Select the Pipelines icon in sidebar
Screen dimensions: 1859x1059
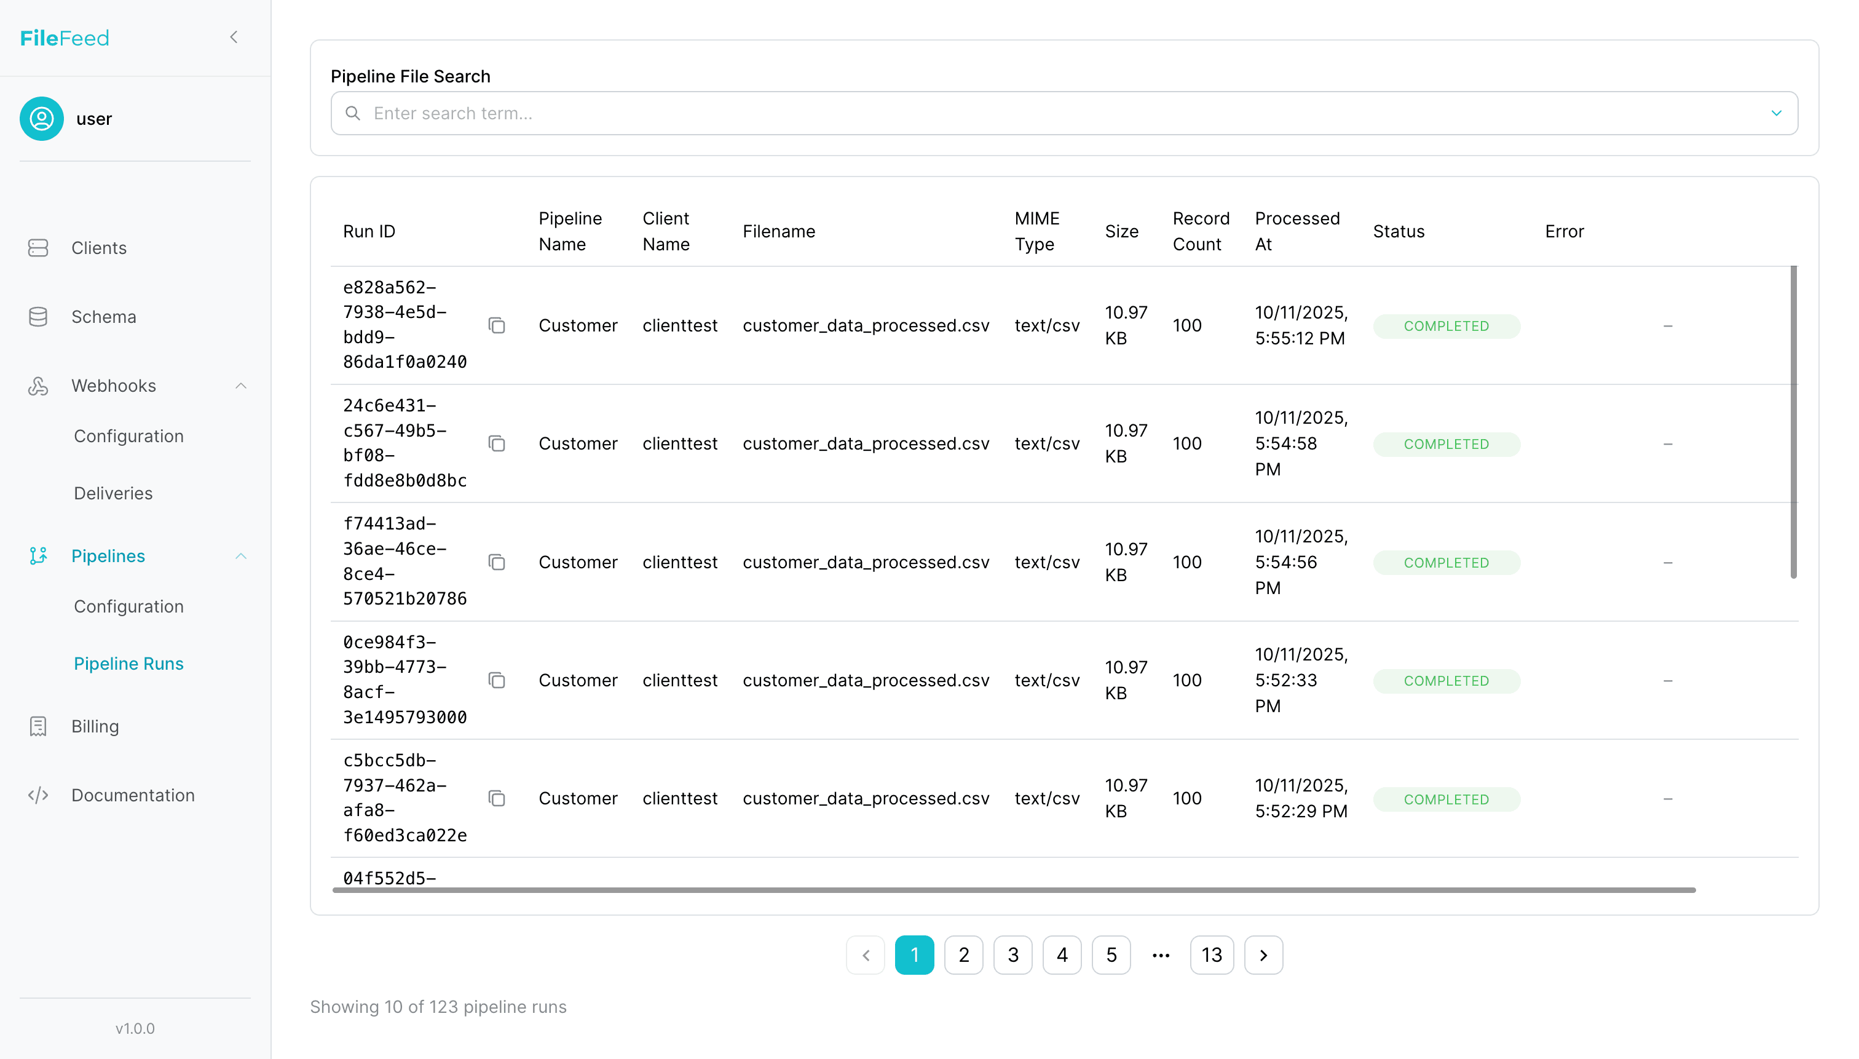(37, 556)
